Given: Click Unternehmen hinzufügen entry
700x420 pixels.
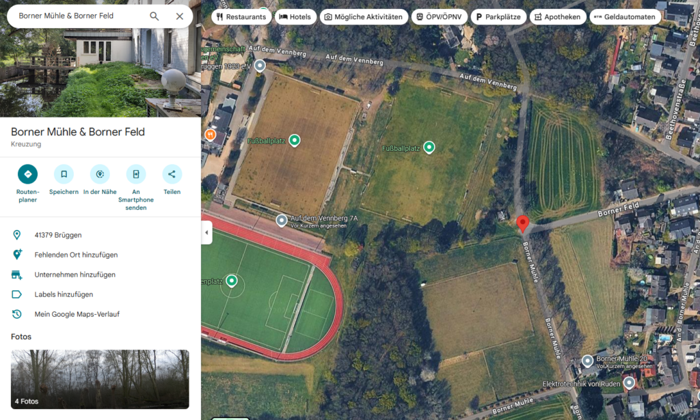Looking at the screenshot, I should tap(75, 275).
